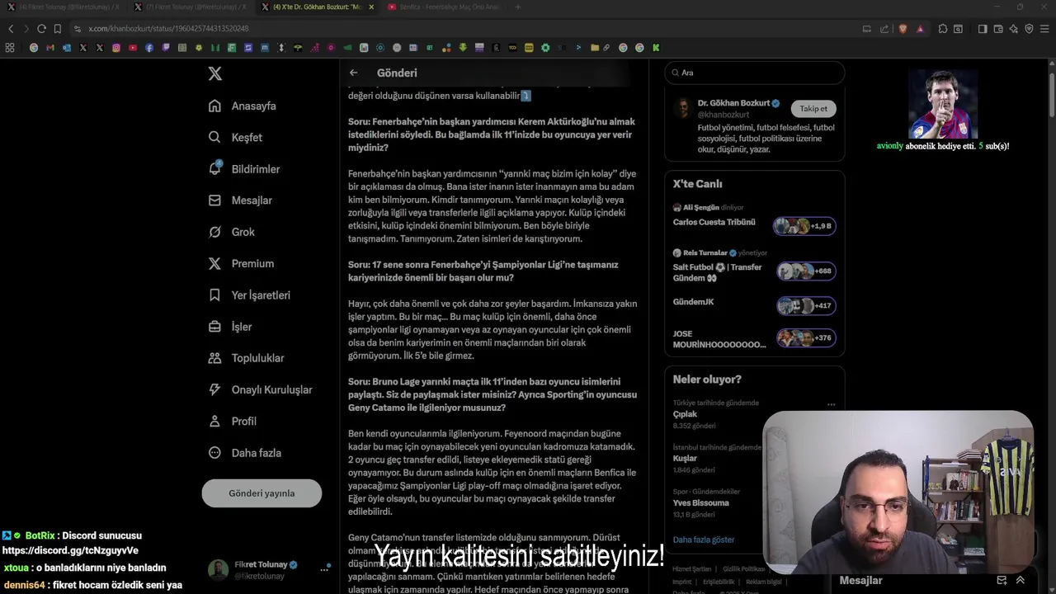Image resolution: width=1056 pixels, height=594 pixels.
Task: Switch to Benfica - Fenerbahçe YouTube tab
Action: [x=443, y=7]
